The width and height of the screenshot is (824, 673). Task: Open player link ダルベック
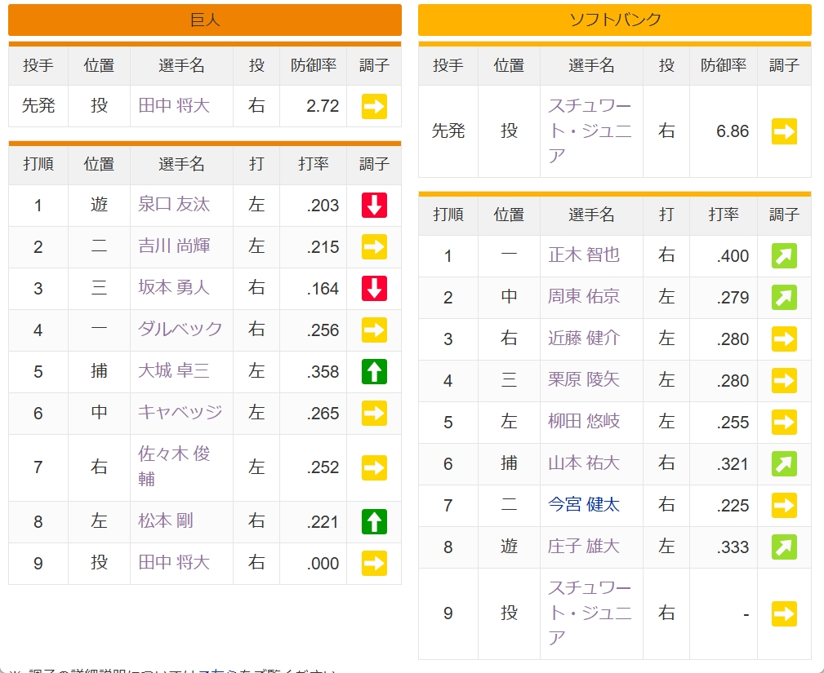click(x=180, y=329)
